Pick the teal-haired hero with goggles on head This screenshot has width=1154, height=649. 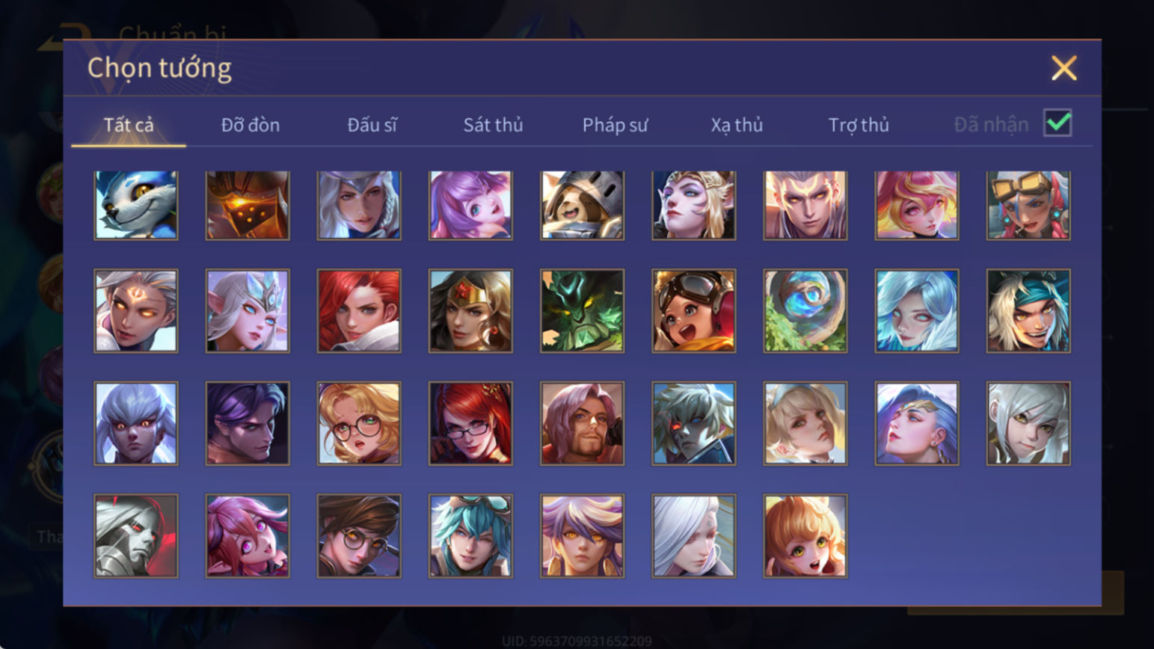coord(470,536)
